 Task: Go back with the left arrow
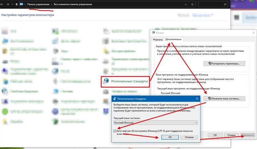click(2, 4)
